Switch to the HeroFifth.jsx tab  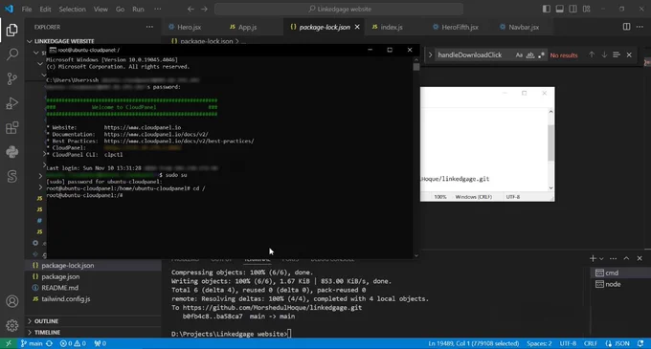[x=460, y=27]
